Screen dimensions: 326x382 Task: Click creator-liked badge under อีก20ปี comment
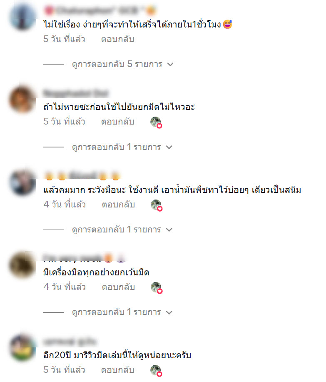pyautogui.click(x=156, y=371)
